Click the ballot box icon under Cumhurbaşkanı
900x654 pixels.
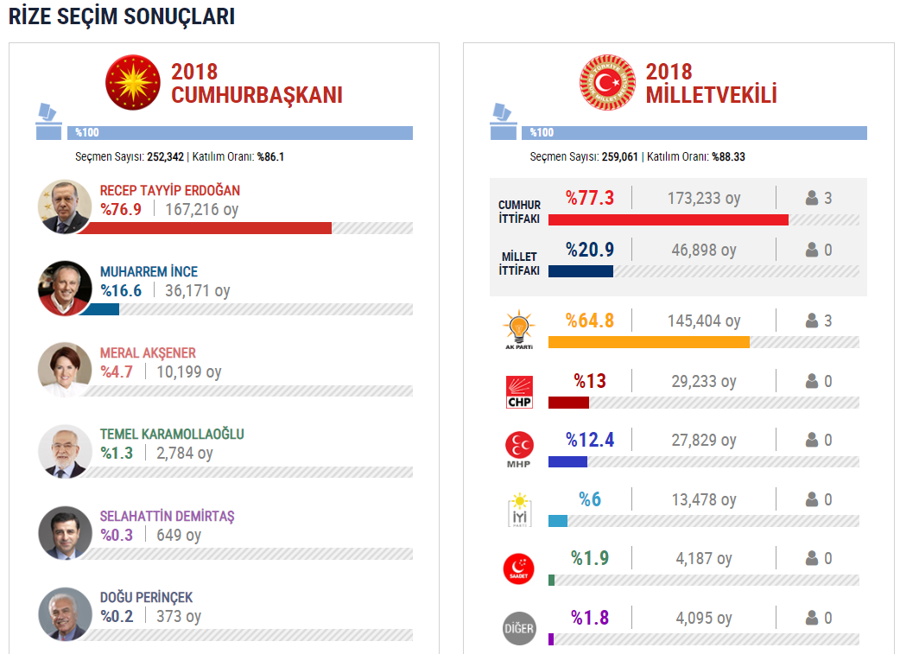click(48, 122)
